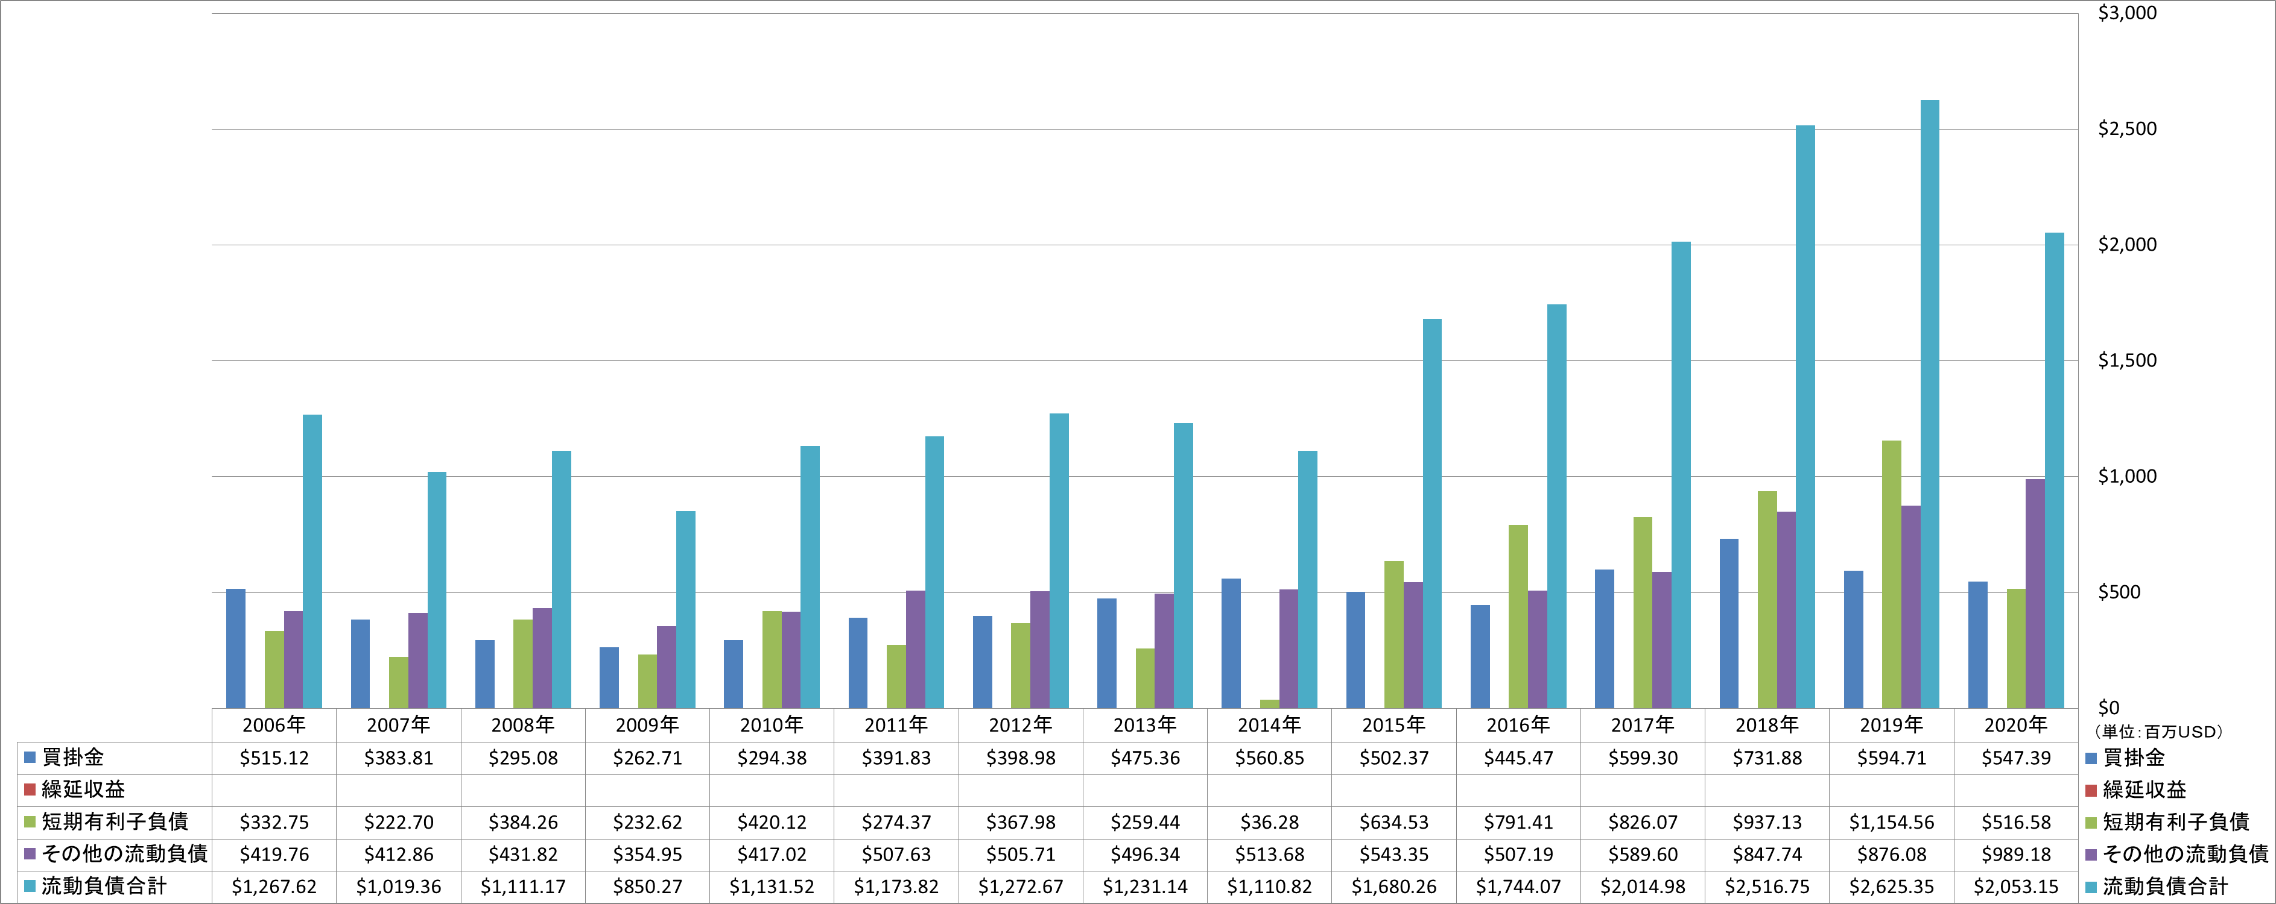Click the $989.18 other liabilities cell
2276x904 pixels.
(x=2015, y=854)
